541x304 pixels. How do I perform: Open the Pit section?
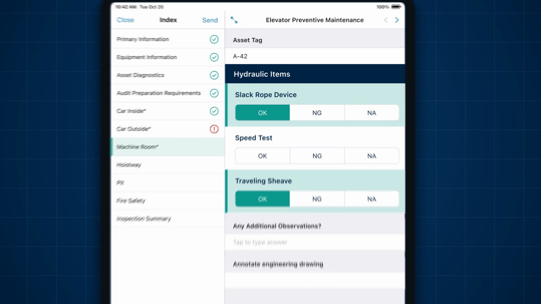coord(168,183)
